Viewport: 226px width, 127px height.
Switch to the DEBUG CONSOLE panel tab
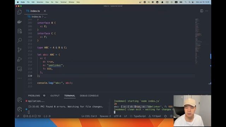(89, 96)
